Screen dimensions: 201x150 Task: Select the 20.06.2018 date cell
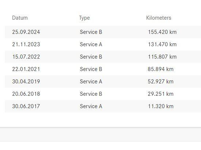tap(26, 94)
